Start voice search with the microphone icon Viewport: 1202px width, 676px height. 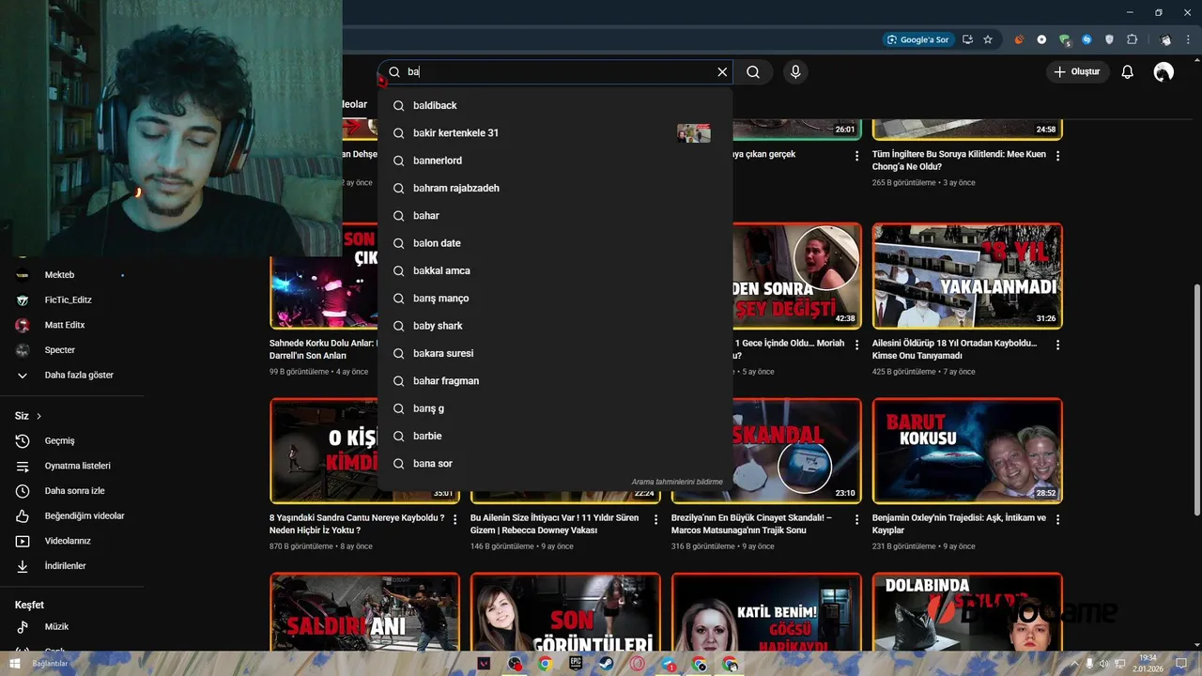795,71
